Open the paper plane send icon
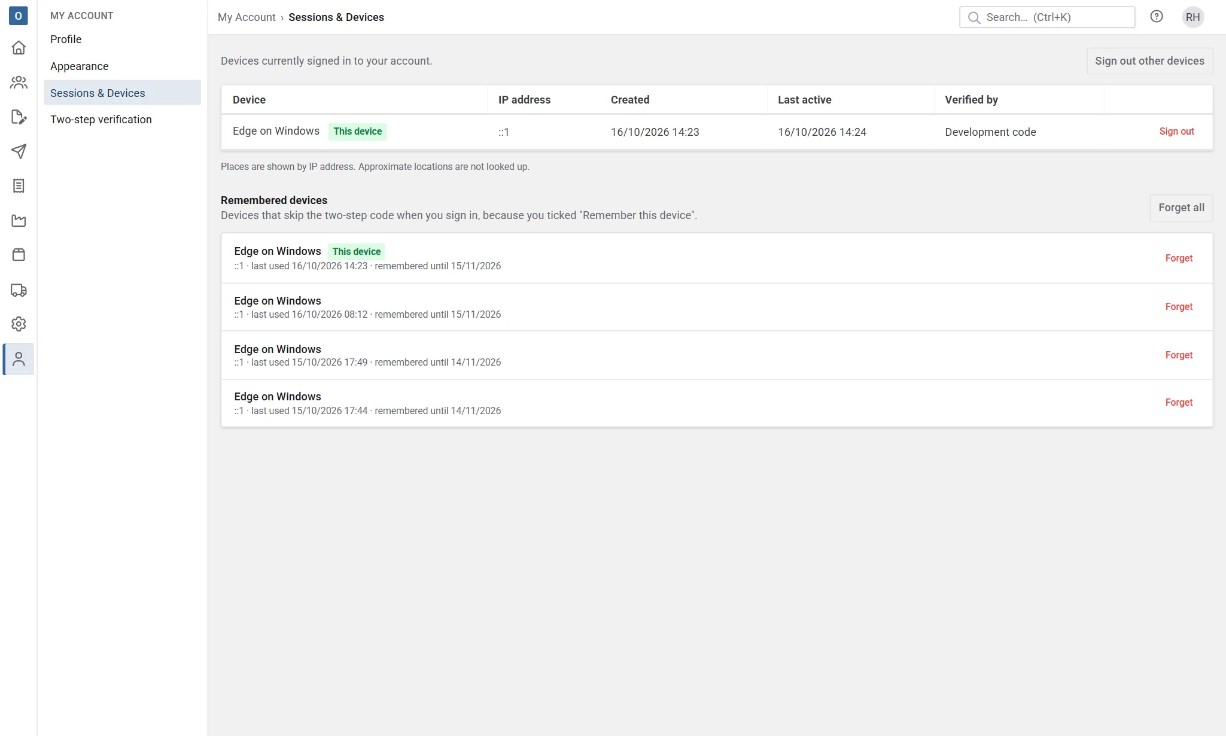 click(x=19, y=151)
